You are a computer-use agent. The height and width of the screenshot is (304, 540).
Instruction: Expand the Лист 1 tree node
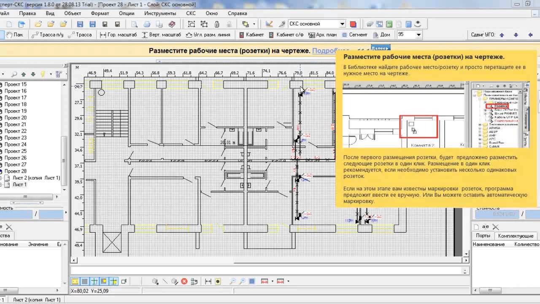[1, 185]
